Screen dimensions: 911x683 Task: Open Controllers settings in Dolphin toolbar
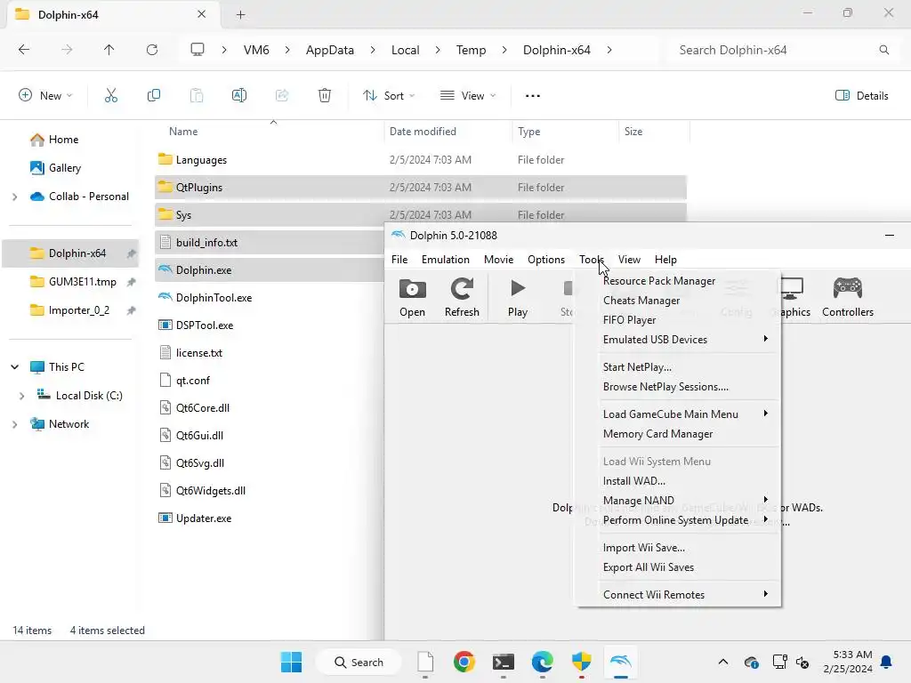[848, 298]
